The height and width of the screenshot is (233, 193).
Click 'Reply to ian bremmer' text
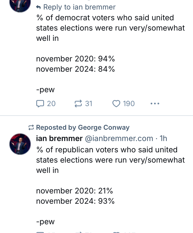click(x=79, y=7)
